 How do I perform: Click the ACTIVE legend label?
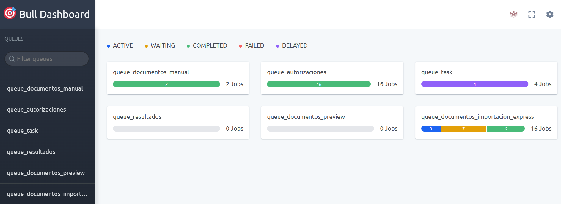(x=123, y=45)
